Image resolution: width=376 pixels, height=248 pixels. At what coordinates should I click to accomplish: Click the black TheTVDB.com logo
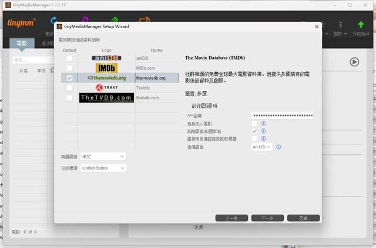click(106, 98)
